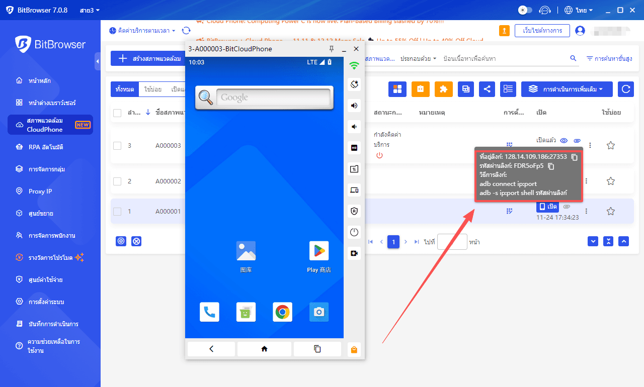644x387 pixels.
Task: Launch Chrome from the phone dock
Action: (x=283, y=312)
